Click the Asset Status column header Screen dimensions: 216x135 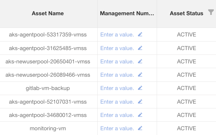[186, 13]
